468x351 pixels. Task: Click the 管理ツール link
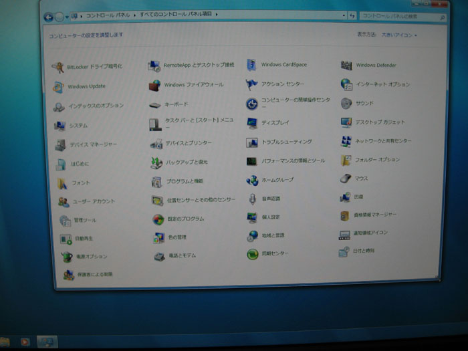click(85, 220)
